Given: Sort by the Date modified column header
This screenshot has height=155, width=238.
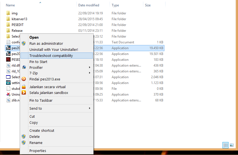Looking at the screenshot, I should pos(89,5).
